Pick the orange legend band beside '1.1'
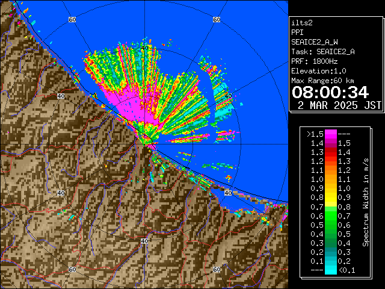The image size is (385, 289). coord(331,170)
